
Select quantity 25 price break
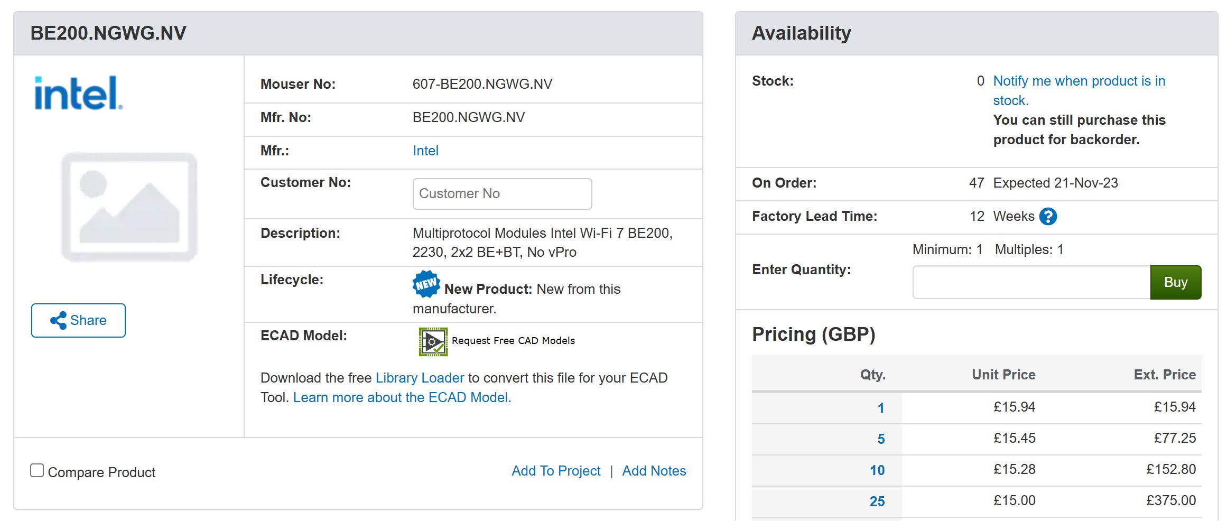click(x=877, y=501)
